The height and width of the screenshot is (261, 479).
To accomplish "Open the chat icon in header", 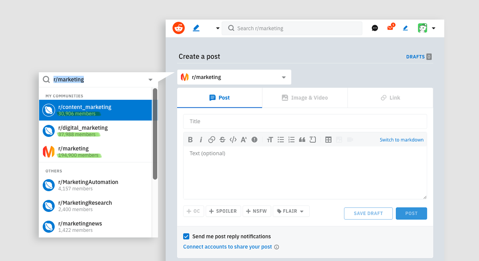I will [375, 28].
